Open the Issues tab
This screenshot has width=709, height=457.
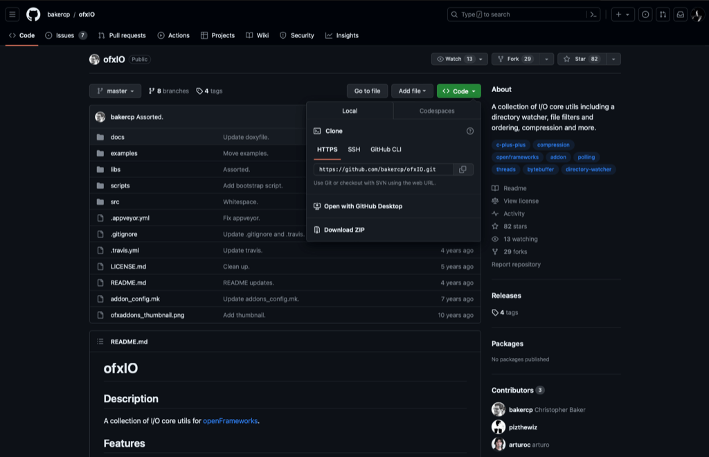coord(66,35)
